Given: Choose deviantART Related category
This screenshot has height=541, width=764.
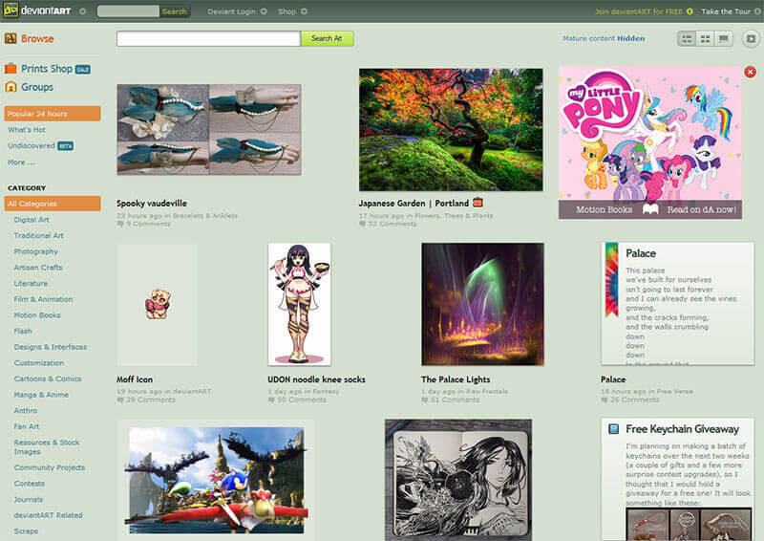Looking at the screenshot, I should (x=49, y=515).
